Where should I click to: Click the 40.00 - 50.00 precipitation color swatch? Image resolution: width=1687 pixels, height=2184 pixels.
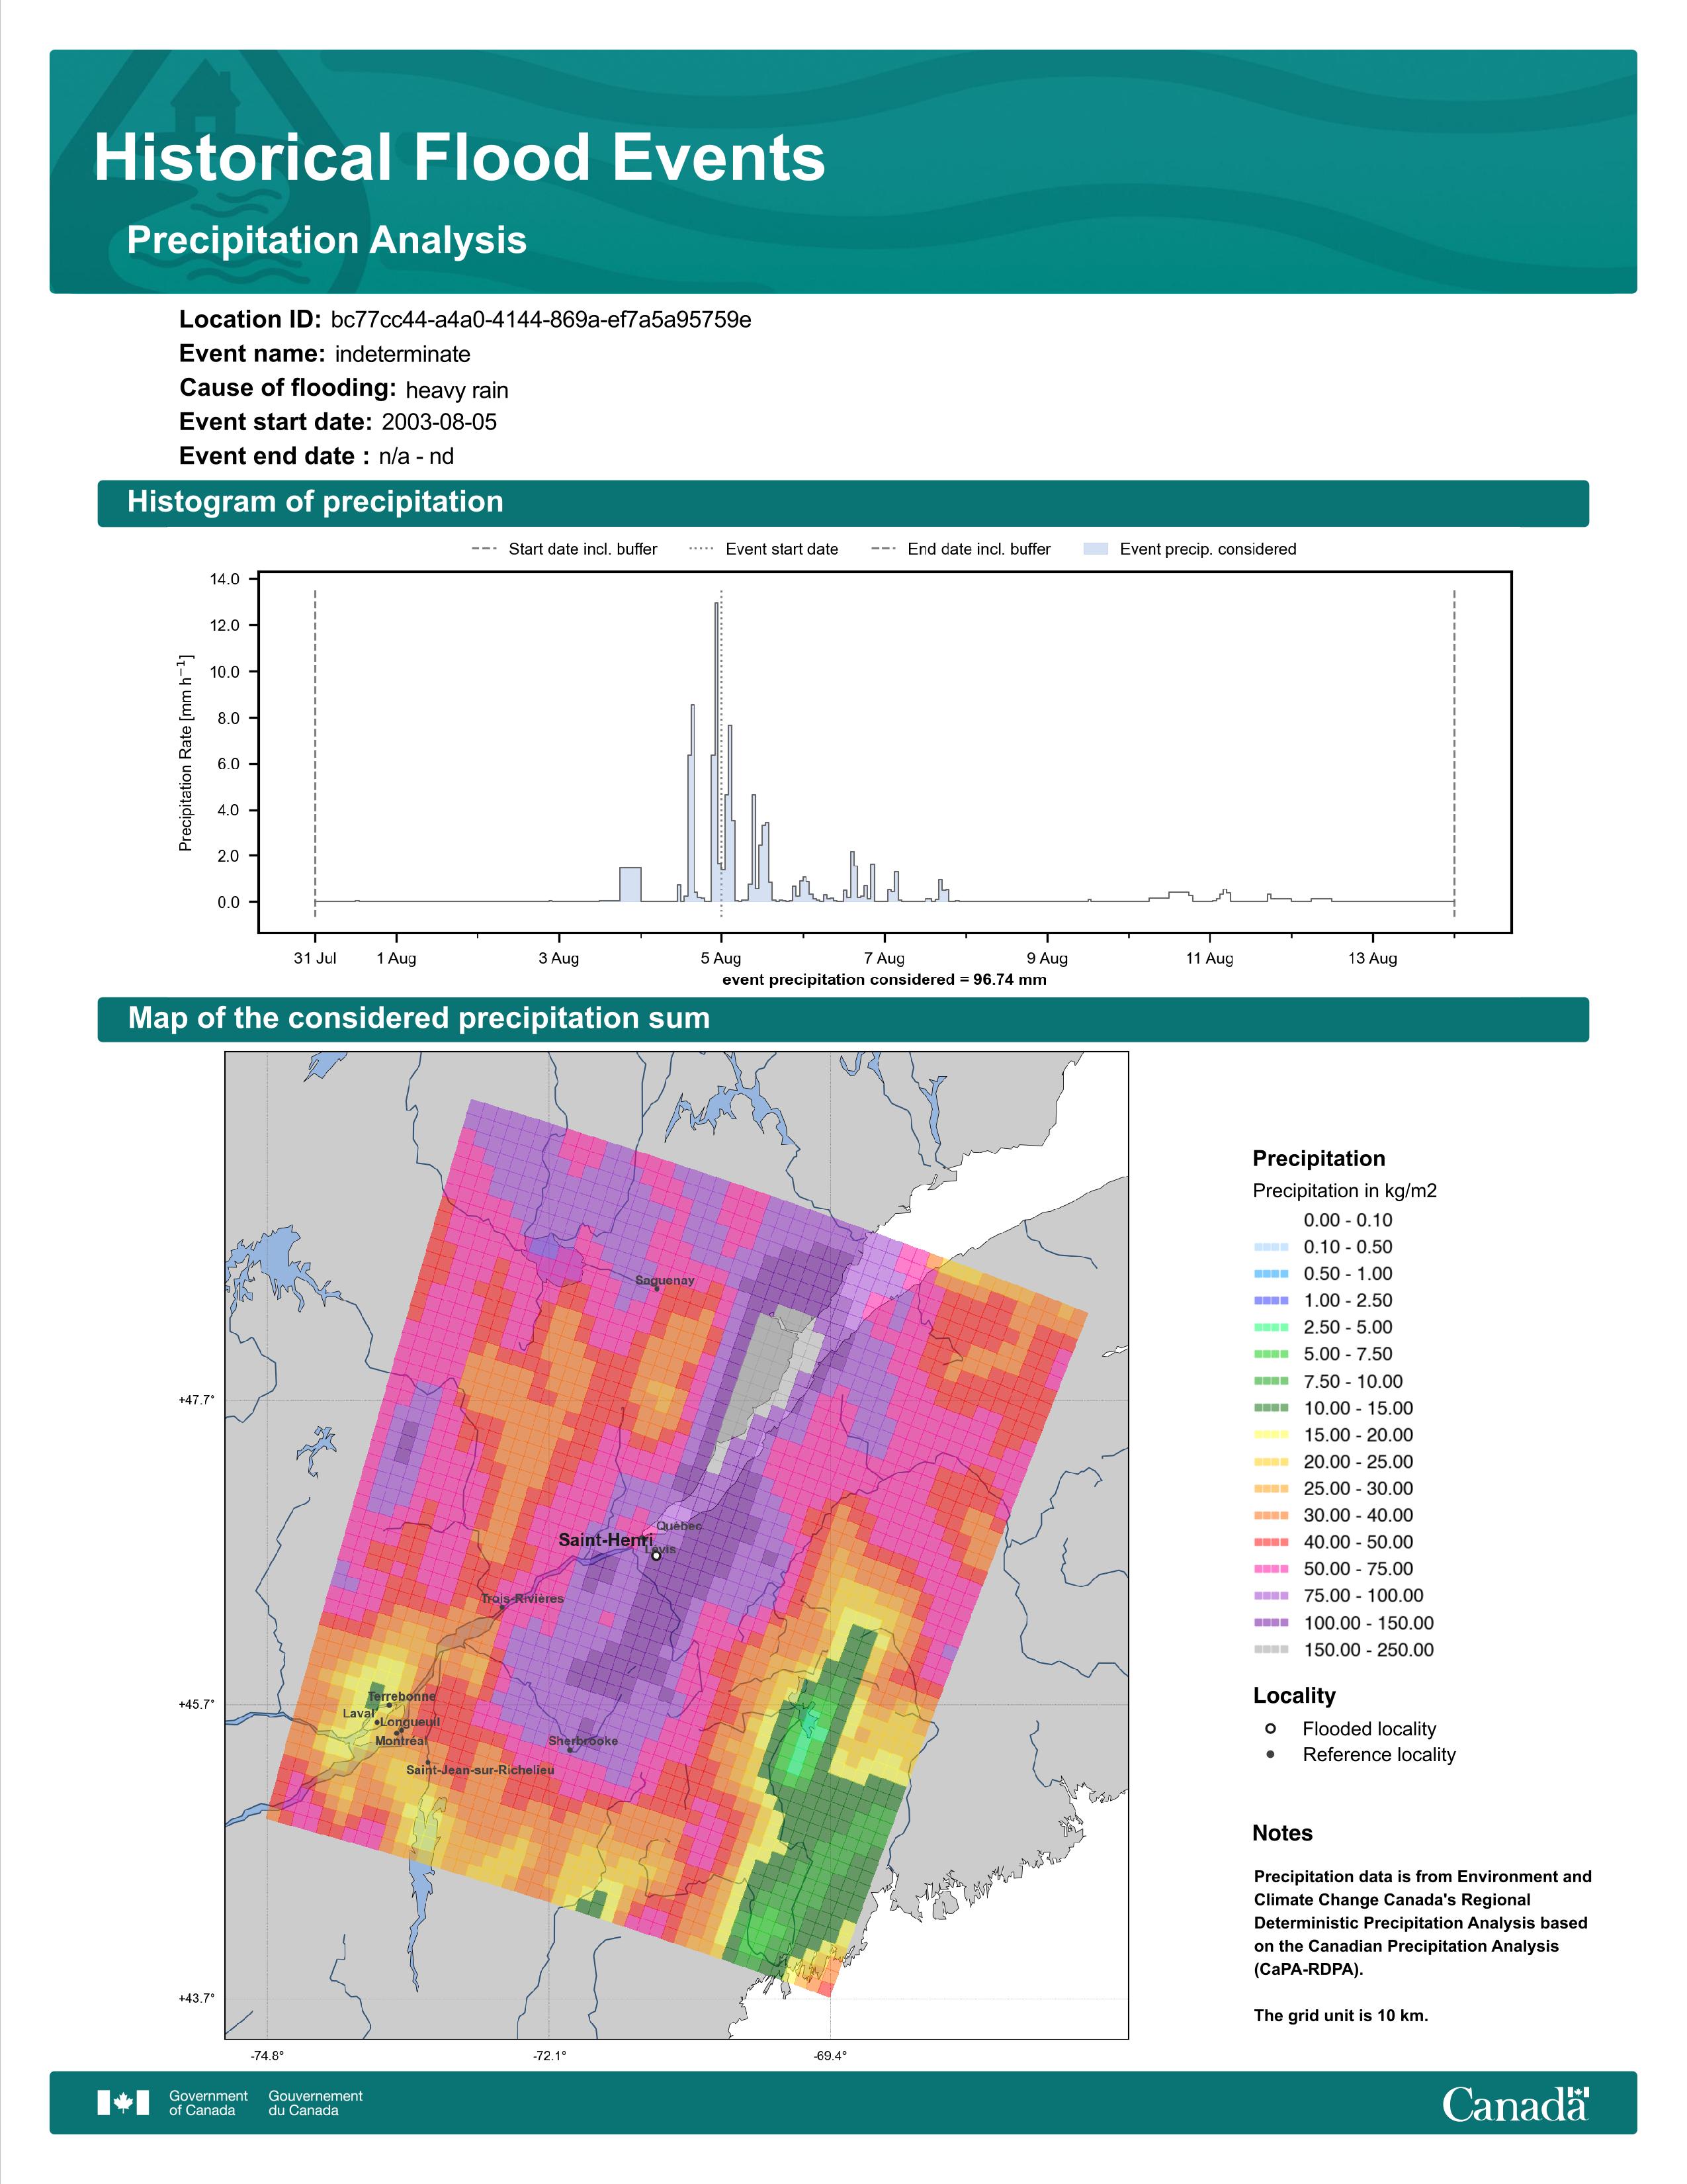[1270, 1542]
